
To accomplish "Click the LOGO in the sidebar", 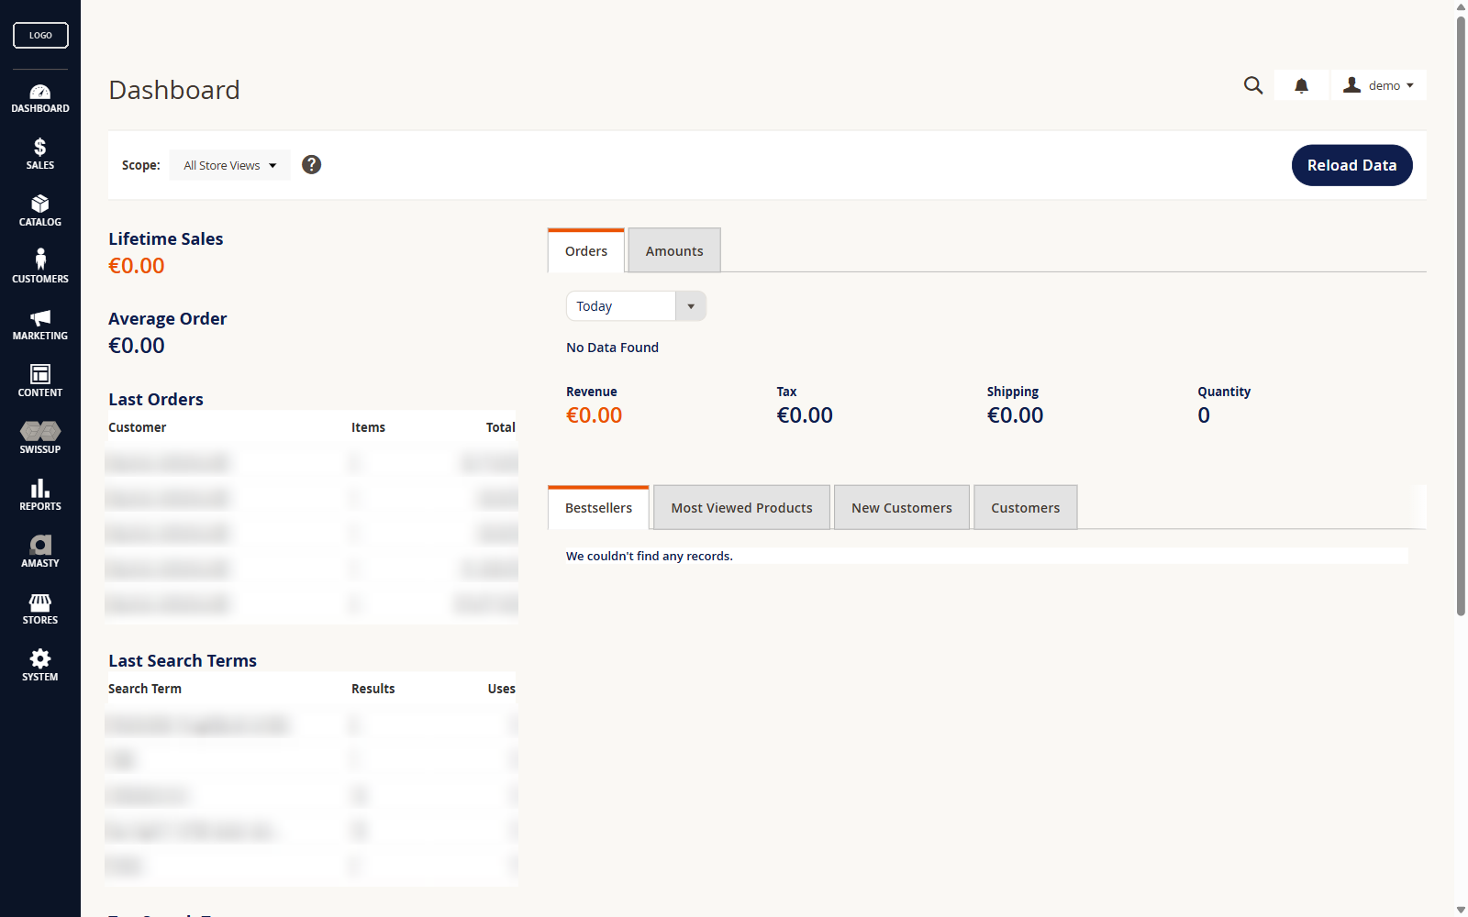I will click(40, 35).
